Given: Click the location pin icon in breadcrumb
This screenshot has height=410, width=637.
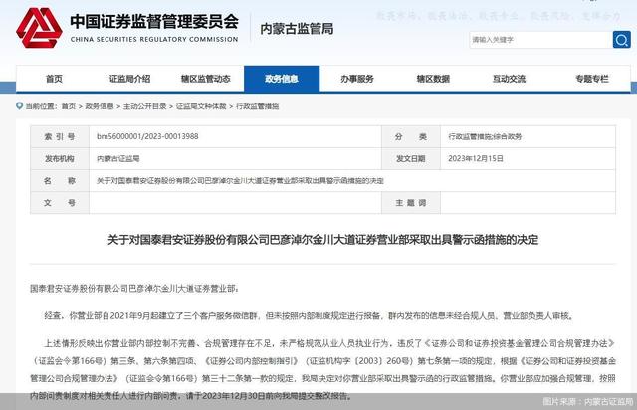Looking at the screenshot, I should [19, 106].
